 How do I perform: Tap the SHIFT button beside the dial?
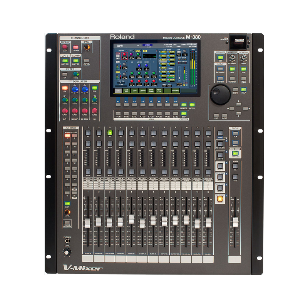[x=235, y=90]
